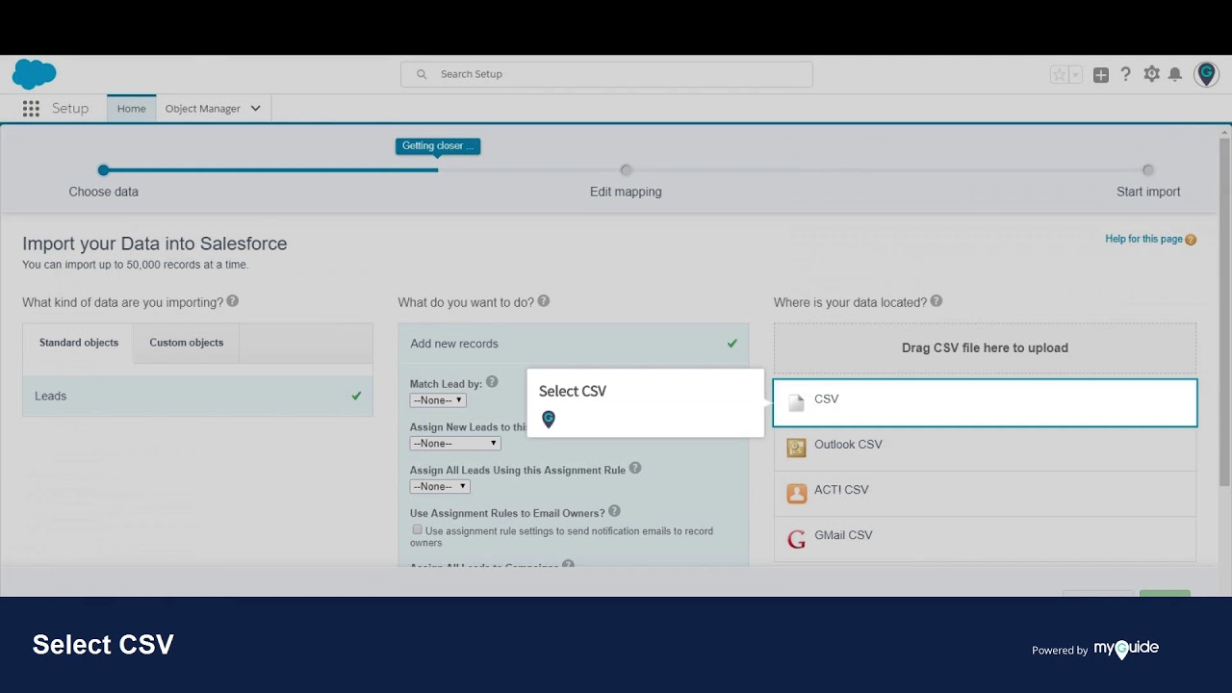Open the App Launcher grid icon
The image size is (1232, 693).
coord(31,109)
